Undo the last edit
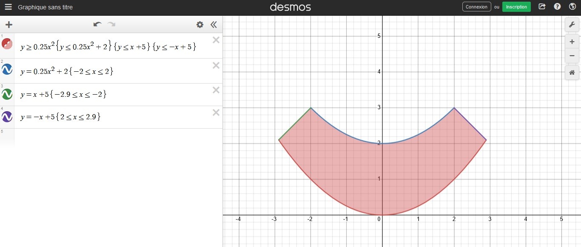 pyautogui.click(x=97, y=25)
